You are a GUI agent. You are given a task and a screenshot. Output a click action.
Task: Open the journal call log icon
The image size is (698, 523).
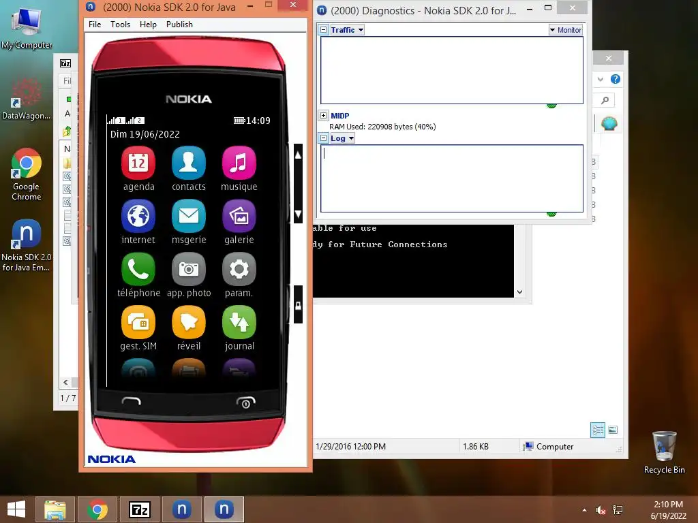pos(239,322)
